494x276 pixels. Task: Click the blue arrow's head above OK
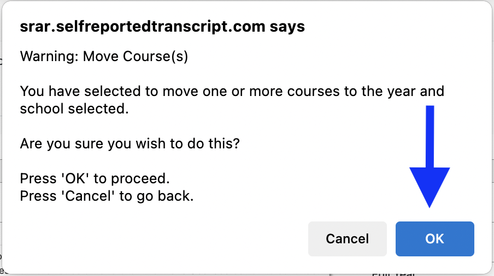[x=430, y=186]
